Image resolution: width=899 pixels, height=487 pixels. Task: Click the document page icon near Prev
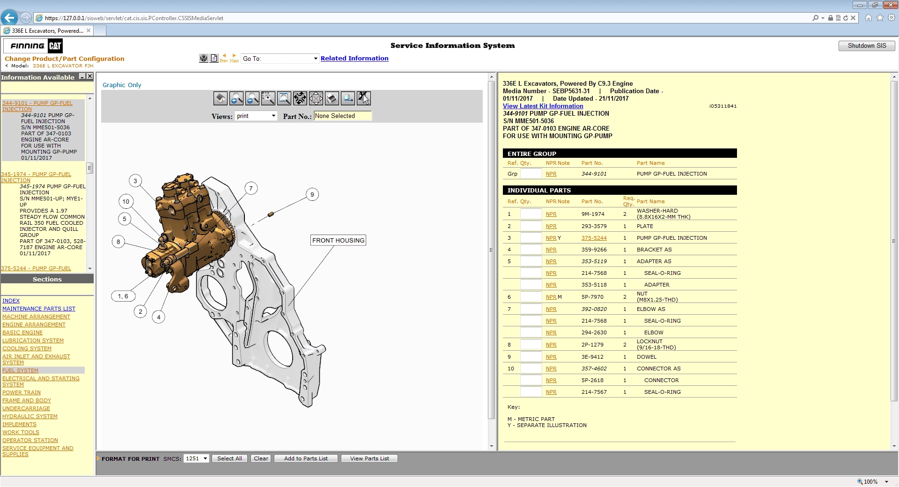tap(214, 58)
